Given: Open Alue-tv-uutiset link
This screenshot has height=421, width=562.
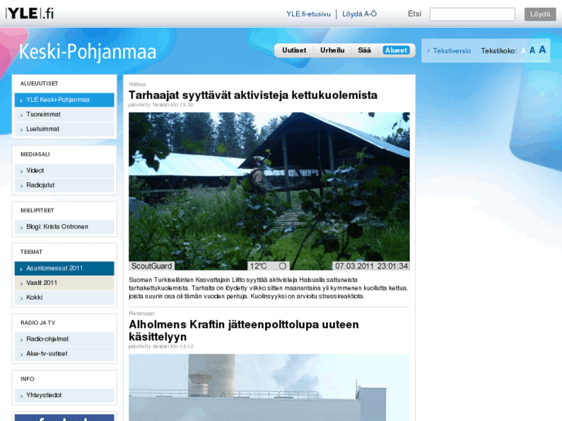Looking at the screenshot, I should [x=64, y=355].
